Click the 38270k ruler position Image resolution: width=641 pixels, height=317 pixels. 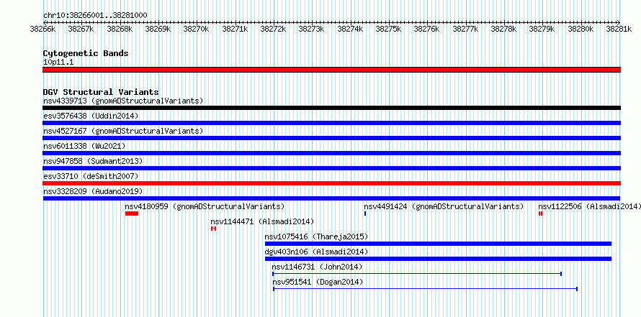click(197, 29)
